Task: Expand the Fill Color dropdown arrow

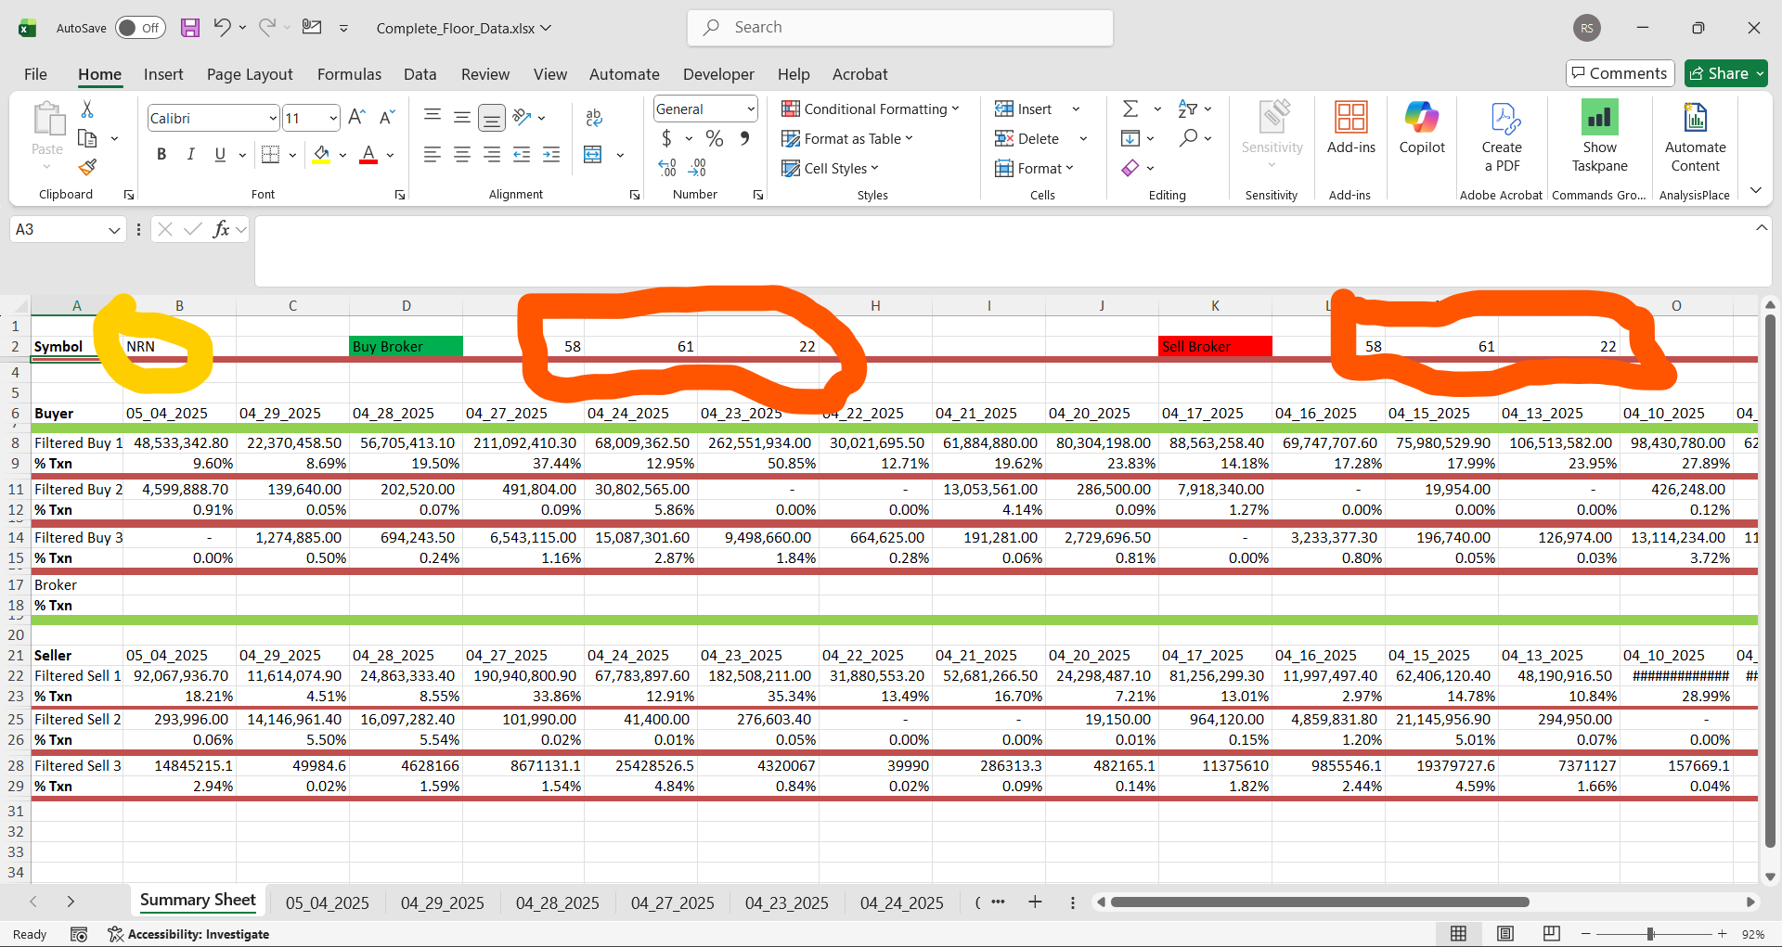Action: pyautogui.click(x=342, y=154)
